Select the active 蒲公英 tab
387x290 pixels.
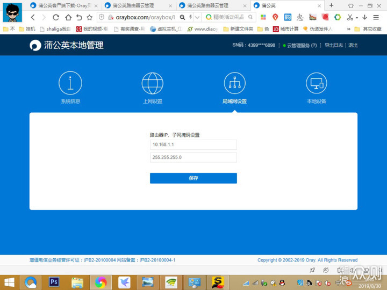click(x=286, y=5)
